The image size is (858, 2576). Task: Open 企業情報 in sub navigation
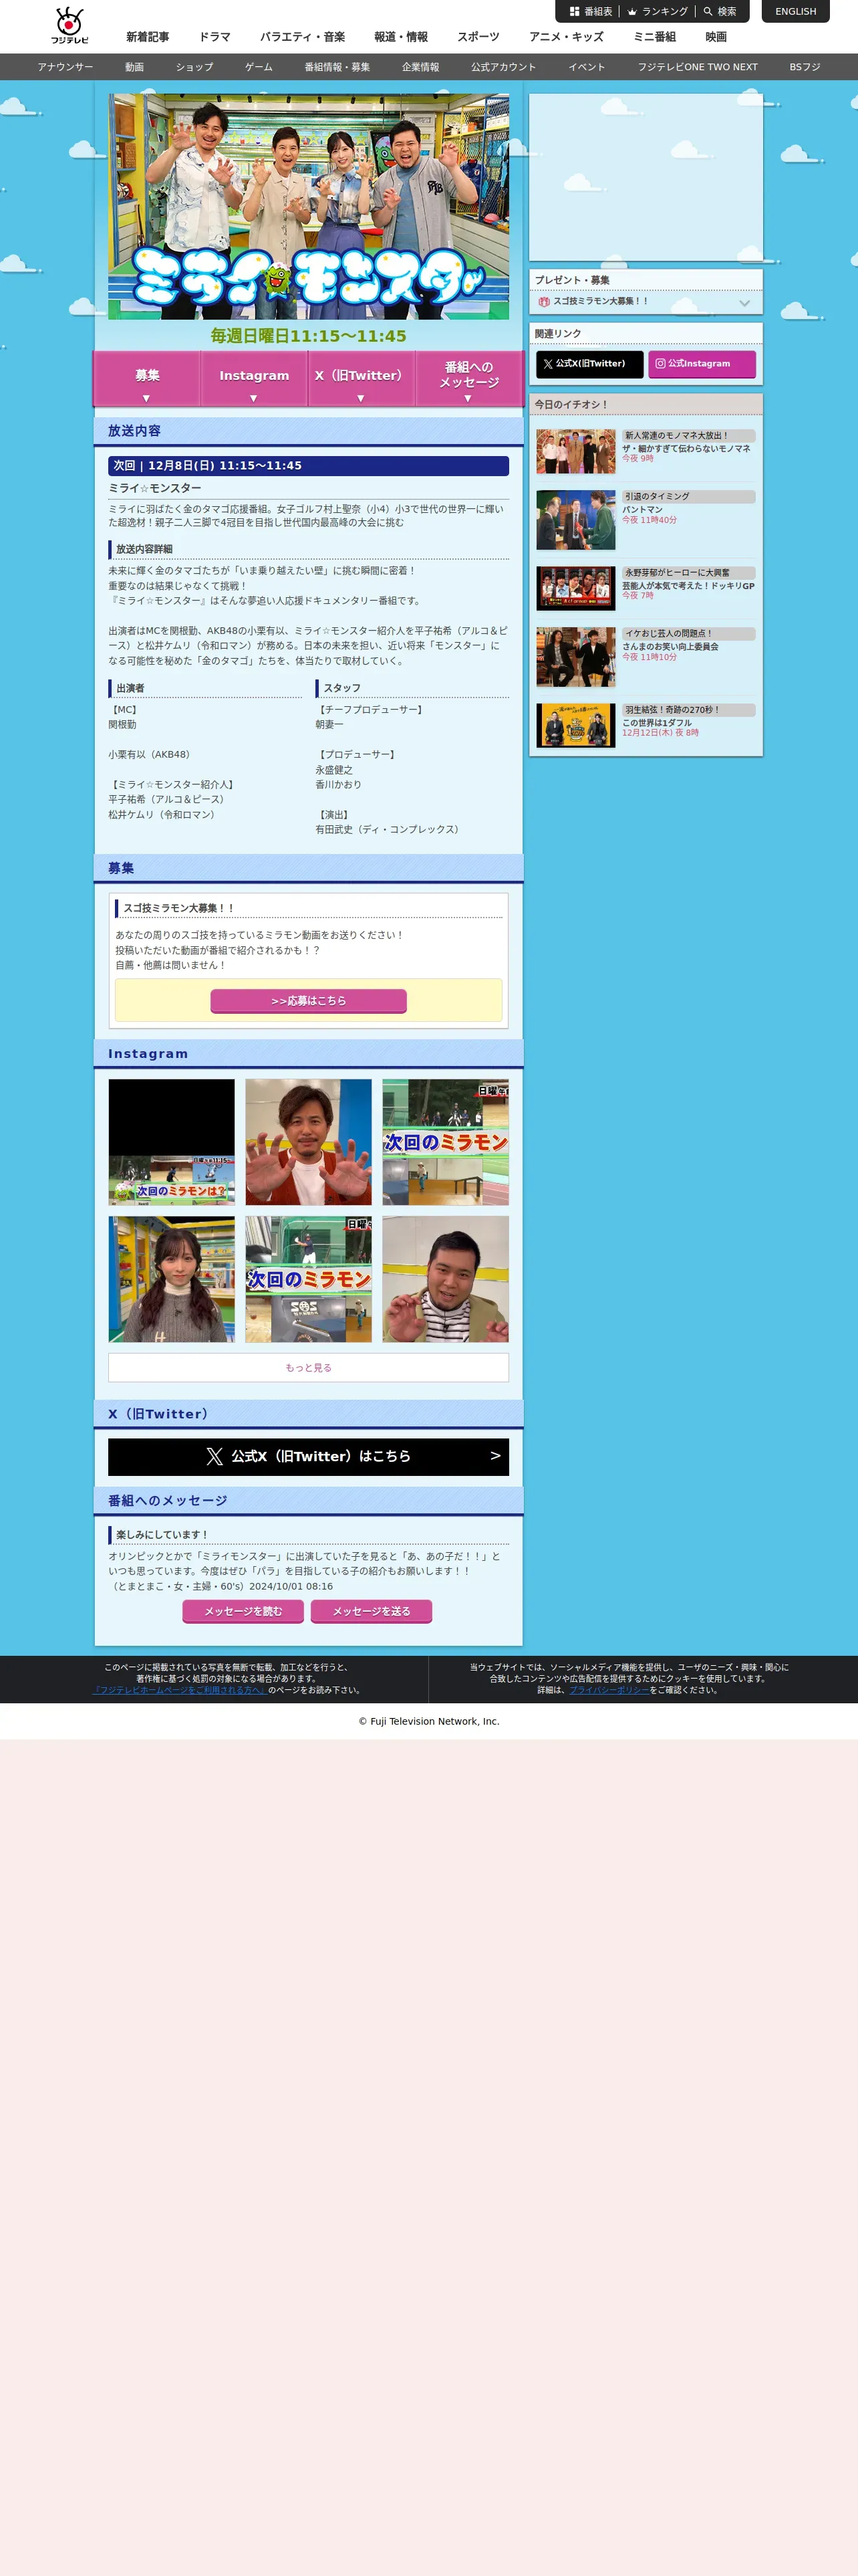420,67
